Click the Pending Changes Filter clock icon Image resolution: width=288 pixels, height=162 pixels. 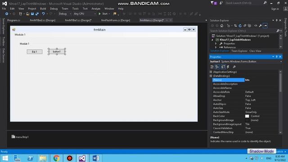tap(228, 26)
